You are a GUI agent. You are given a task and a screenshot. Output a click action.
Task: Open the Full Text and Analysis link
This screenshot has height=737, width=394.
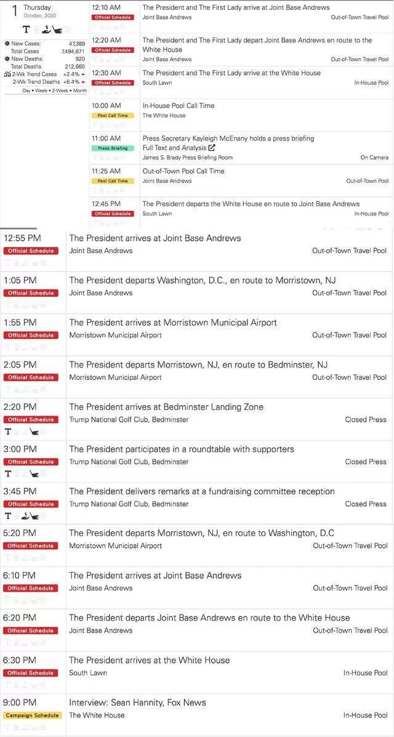[x=174, y=148]
